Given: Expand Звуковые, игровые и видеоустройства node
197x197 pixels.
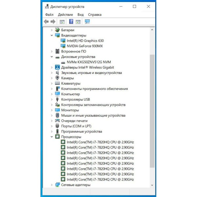Looking at the screenshot, I should 52,73.
